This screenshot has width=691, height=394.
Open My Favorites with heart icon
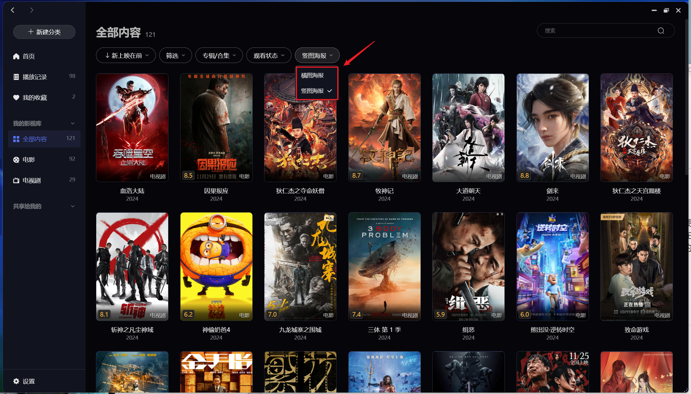pyautogui.click(x=34, y=98)
